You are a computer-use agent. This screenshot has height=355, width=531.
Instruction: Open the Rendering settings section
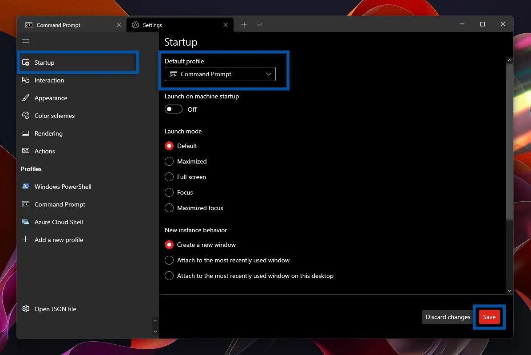[48, 133]
